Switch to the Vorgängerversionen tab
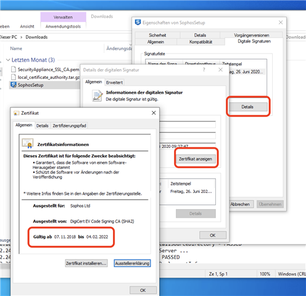Image resolution: width=306 pixels, height=296 pixels. tap(251, 35)
